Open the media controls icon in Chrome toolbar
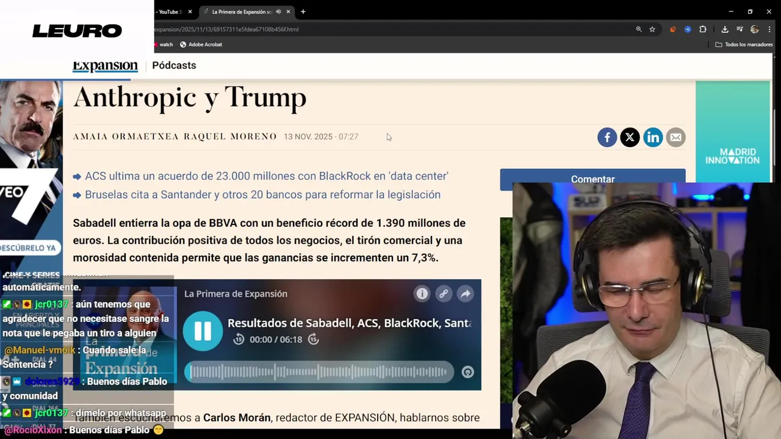 (740, 29)
